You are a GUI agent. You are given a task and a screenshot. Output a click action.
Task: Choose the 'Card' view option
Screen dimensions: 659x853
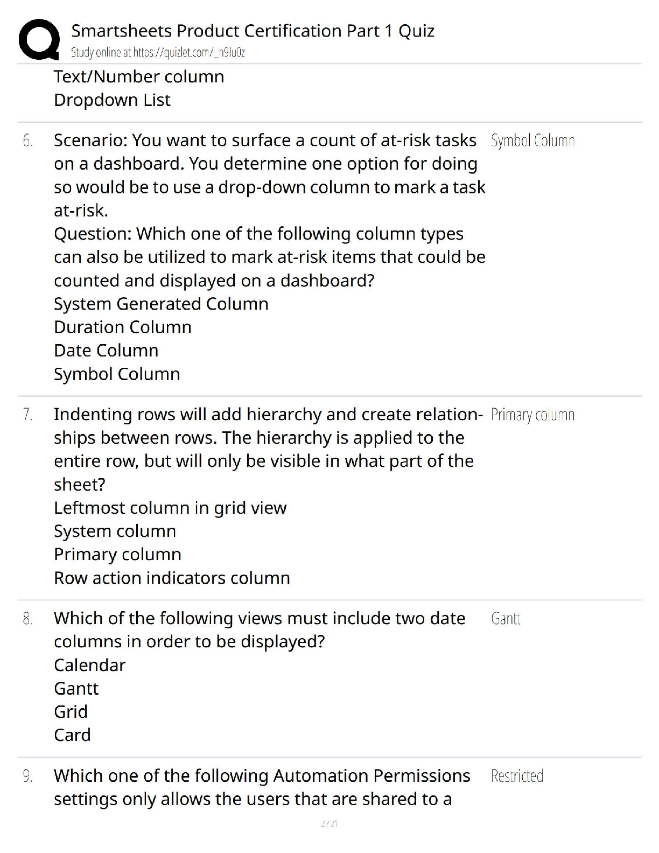pyautogui.click(x=72, y=735)
